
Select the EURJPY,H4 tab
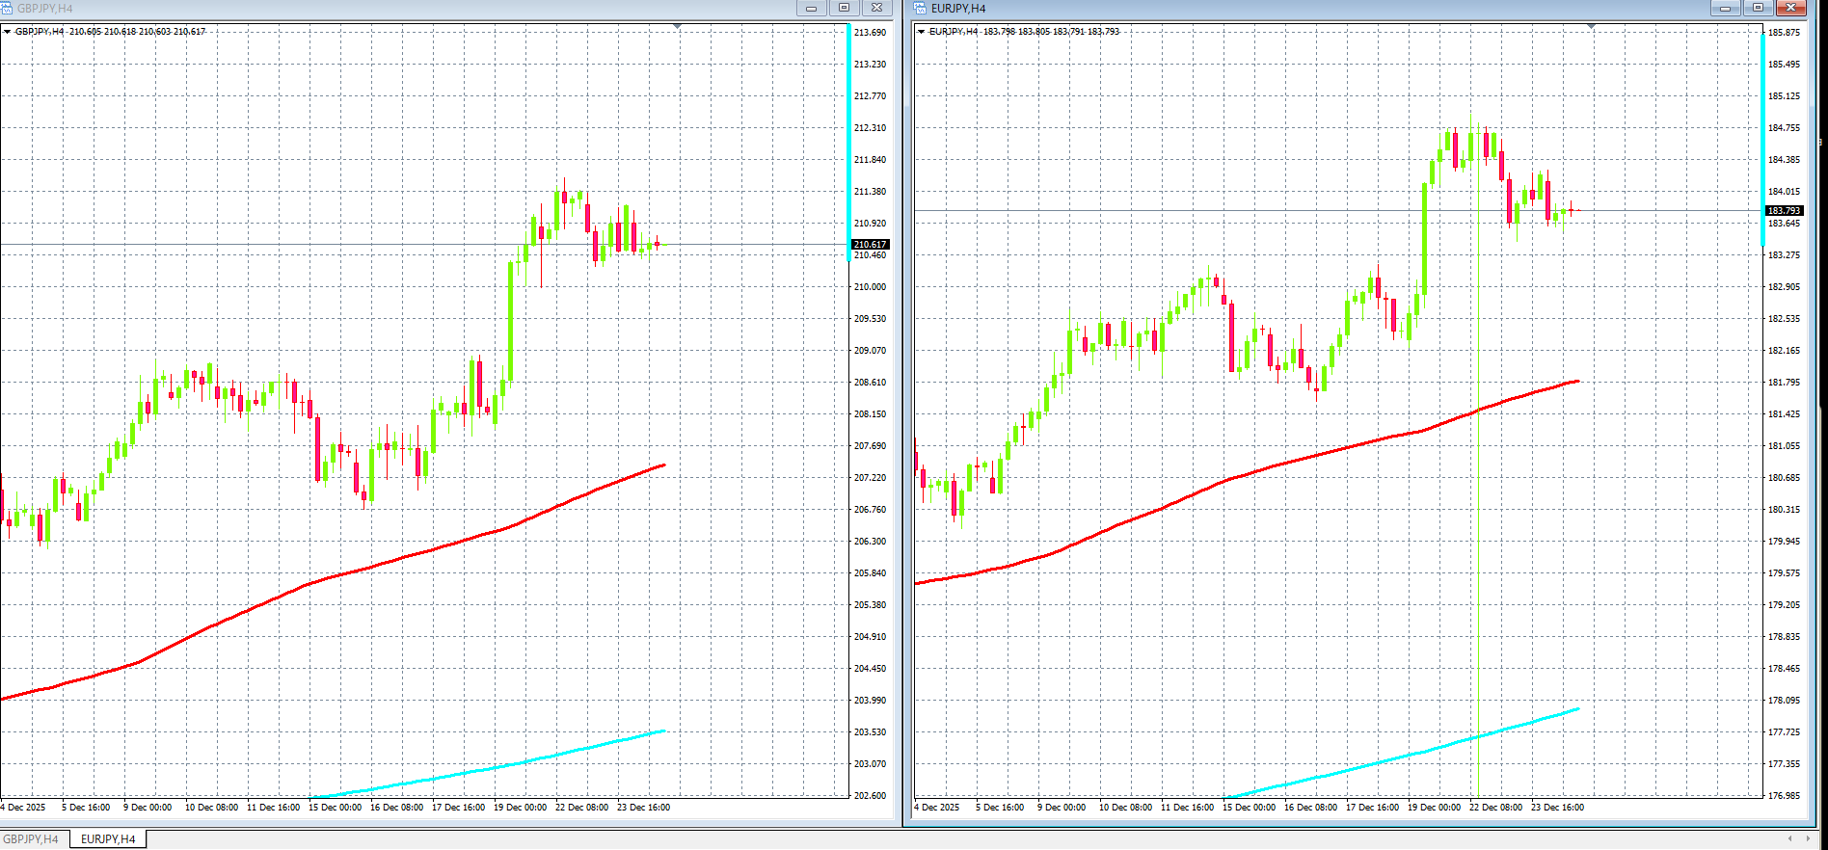pyautogui.click(x=108, y=839)
